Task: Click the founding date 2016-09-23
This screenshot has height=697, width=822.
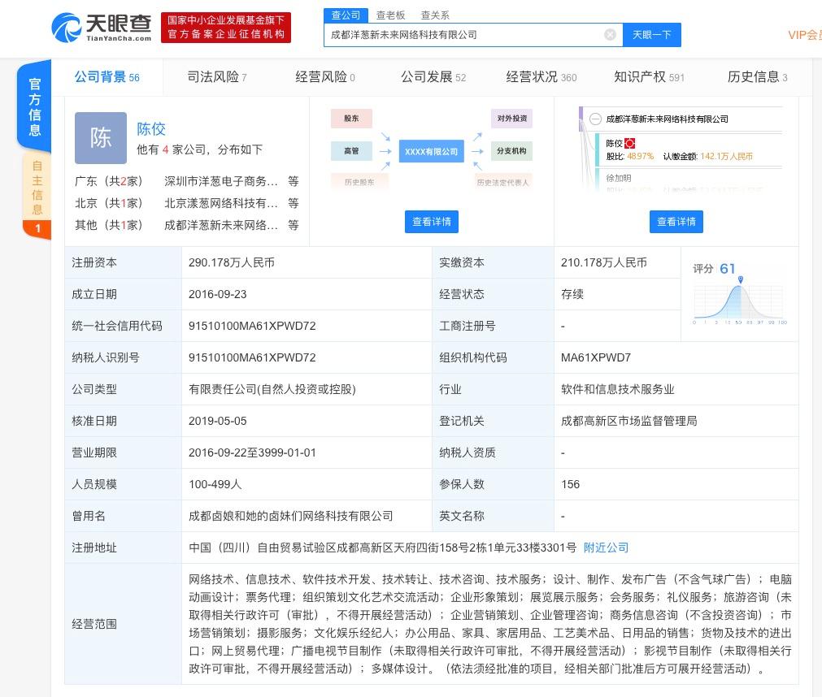Action: 218,294
